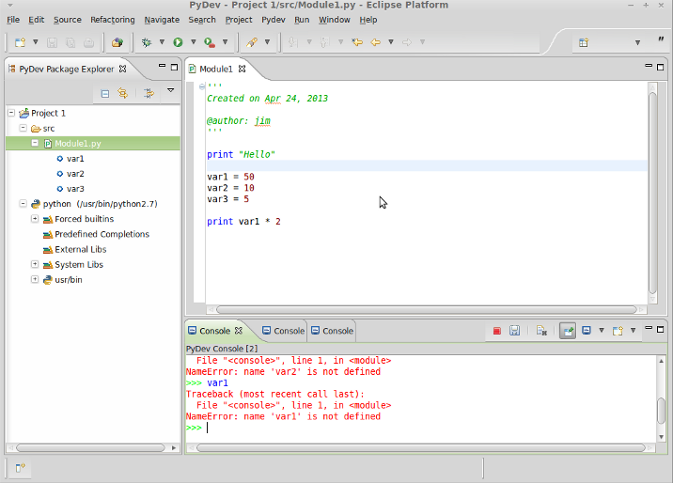Click the Debug bug icon
This screenshot has height=483, width=673.
coord(147,42)
